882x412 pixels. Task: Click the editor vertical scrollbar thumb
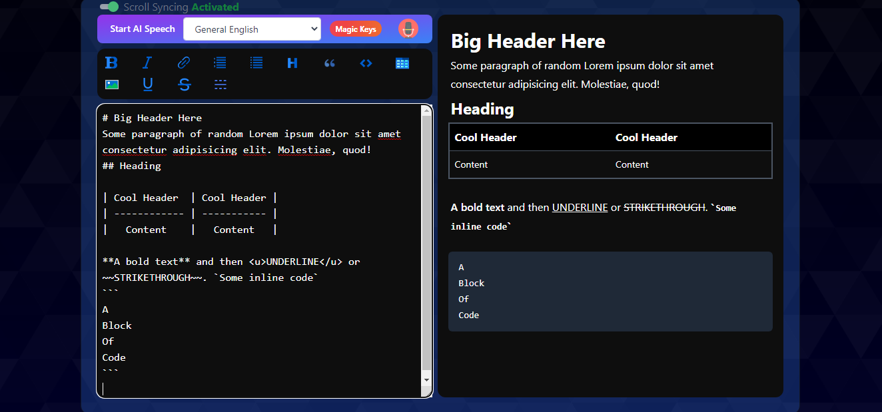tap(426, 243)
